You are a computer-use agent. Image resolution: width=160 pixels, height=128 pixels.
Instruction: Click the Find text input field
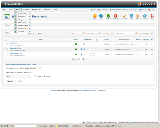(23, 126)
